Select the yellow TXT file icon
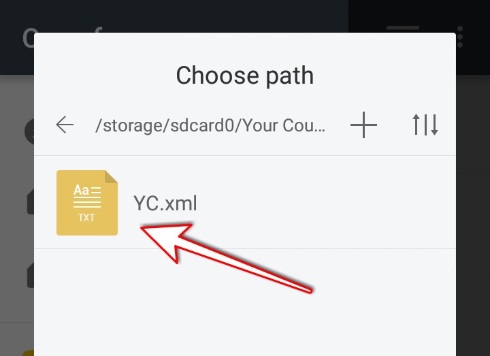The height and width of the screenshot is (356, 490). point(87,203)
